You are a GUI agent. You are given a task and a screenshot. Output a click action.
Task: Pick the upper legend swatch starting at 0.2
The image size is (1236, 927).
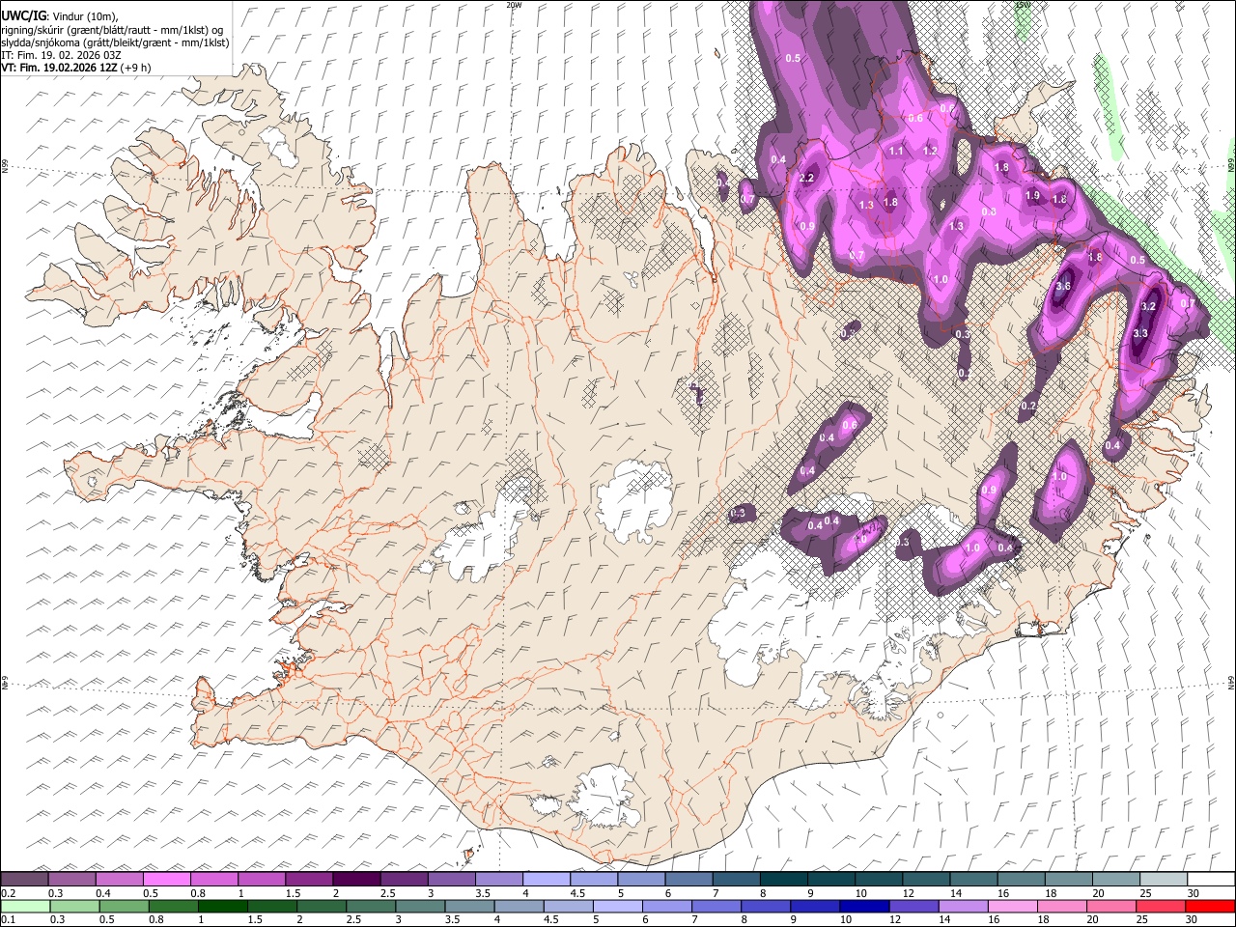pyautogui.click(x=24, y=880)
